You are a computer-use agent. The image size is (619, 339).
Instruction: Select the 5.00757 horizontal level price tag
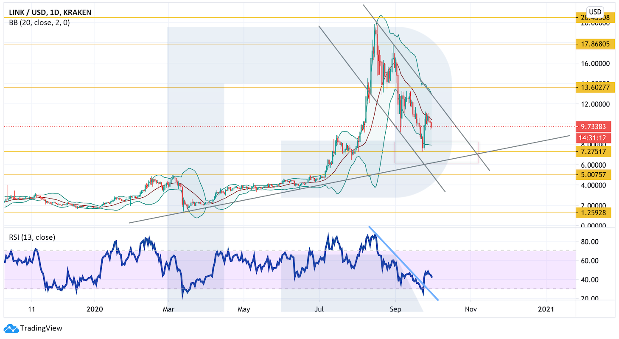pyautogui.click(x=593, y=174)
